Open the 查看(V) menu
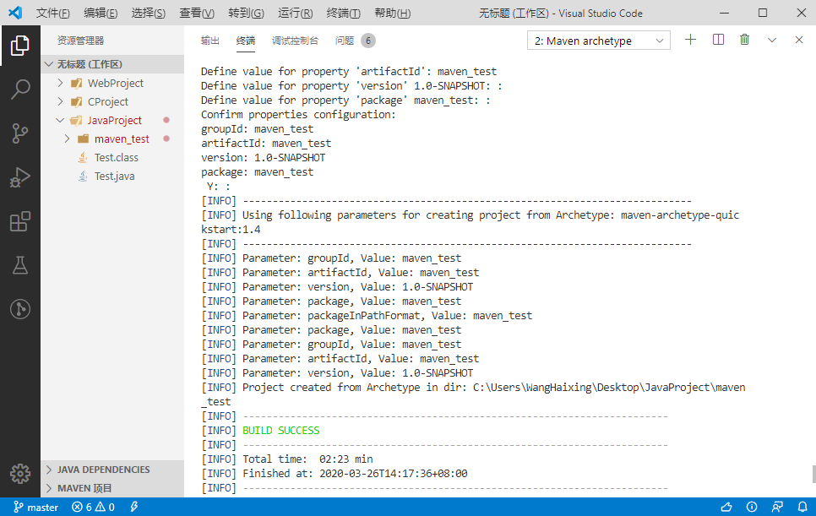 coord(197,13)
